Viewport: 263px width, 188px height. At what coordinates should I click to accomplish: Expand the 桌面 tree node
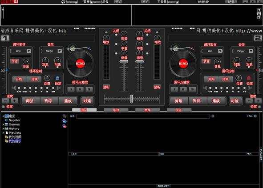[x=4, y=116]
